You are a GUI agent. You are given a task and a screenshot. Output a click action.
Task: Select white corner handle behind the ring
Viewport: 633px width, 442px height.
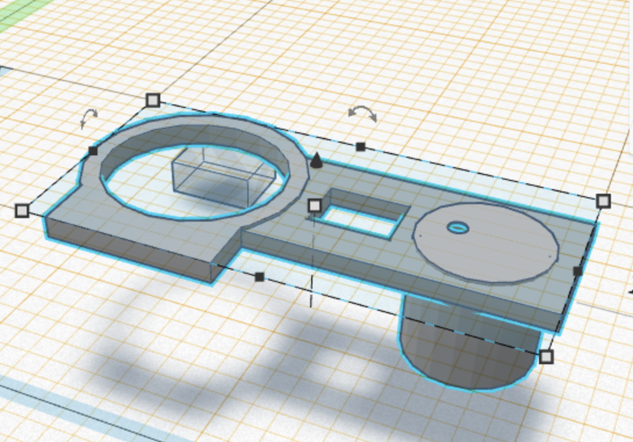pyautogui.click(x=153, y=100)
